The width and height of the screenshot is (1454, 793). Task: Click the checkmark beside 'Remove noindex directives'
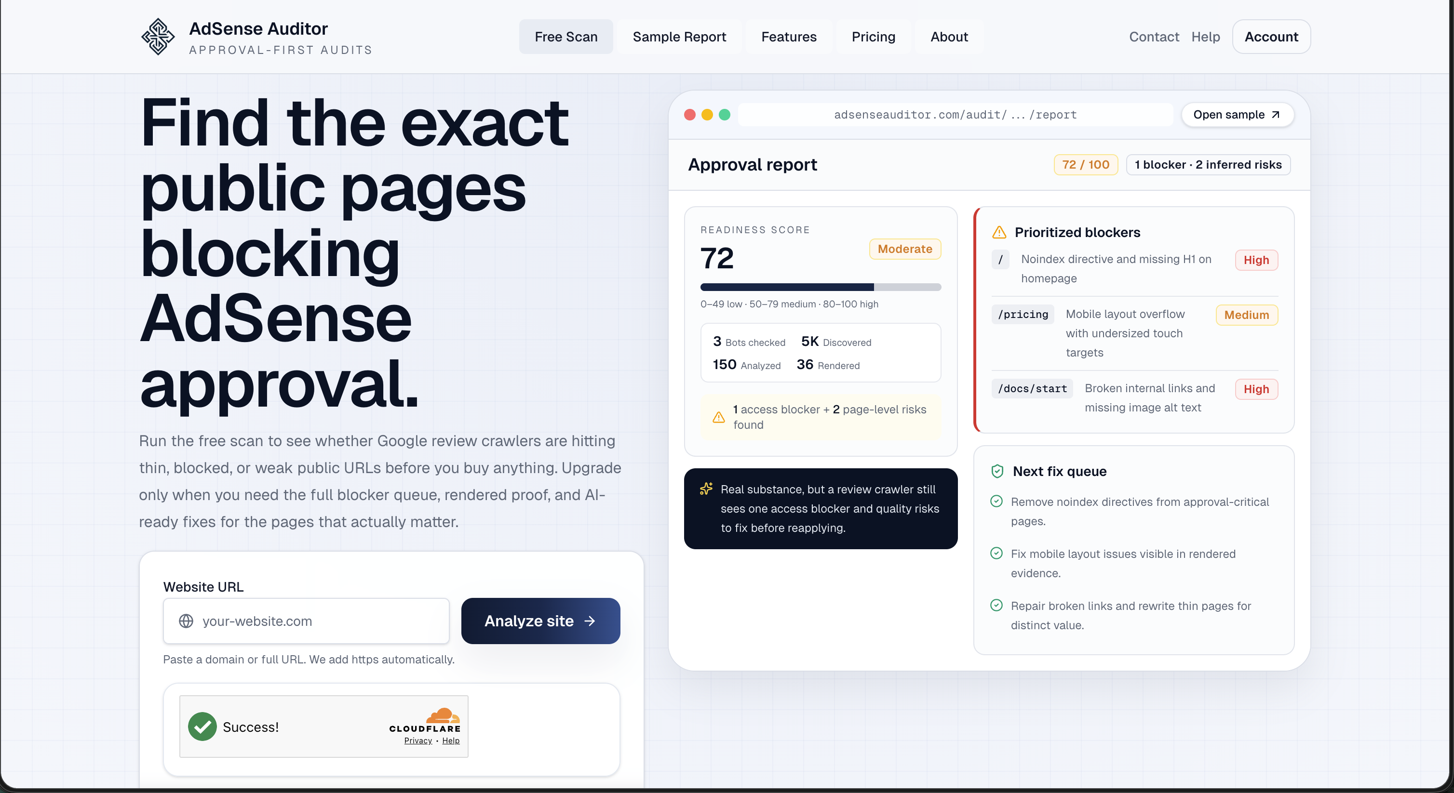pos(996,501)
